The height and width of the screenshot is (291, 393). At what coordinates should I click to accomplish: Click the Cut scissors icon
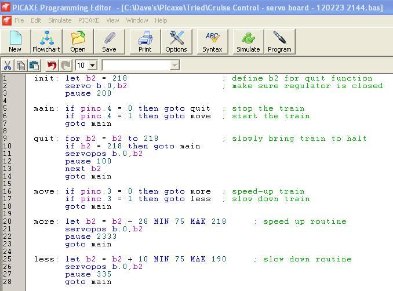point(8,66)
